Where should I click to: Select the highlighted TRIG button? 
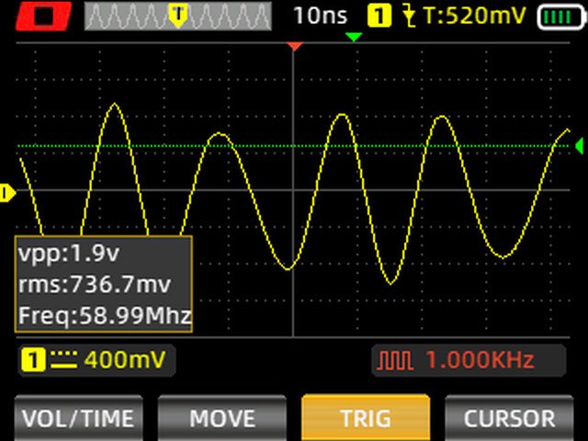(x=365, y=418)
